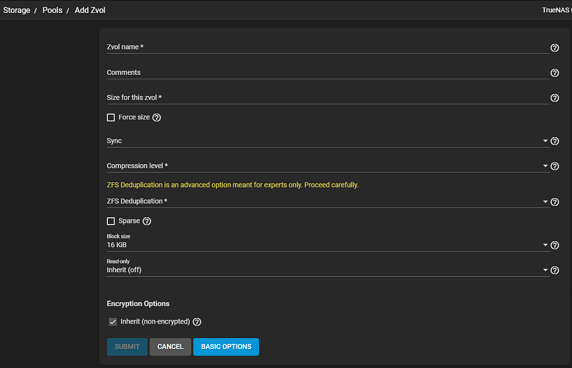Toggle the Sparse checkbox
The image size is (572, 368).
coord(111,221)
